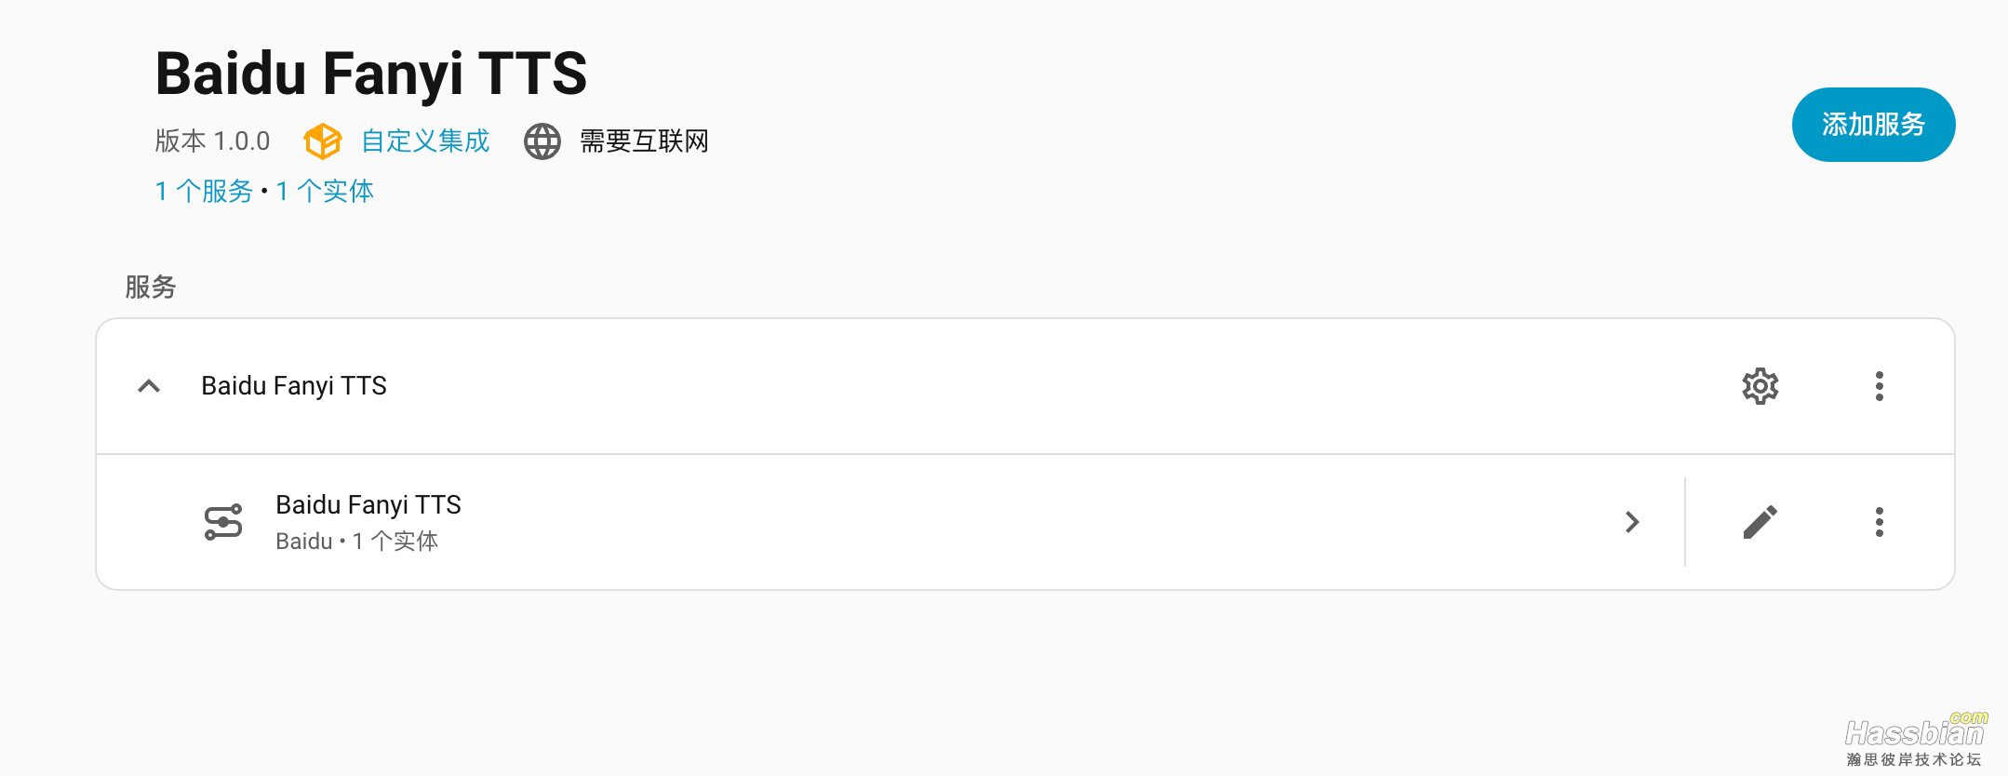
Task: Open the 1 个实体 link
Action: point(326,191)
